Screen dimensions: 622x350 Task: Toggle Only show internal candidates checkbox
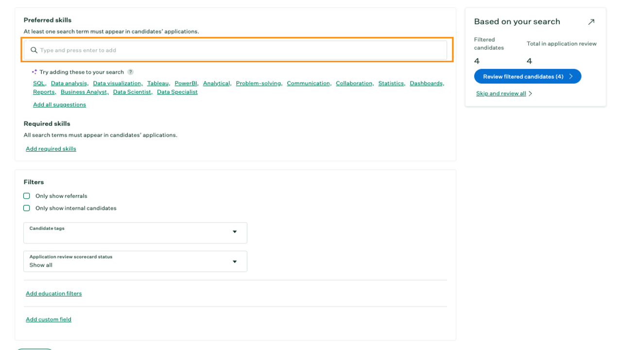(x=27, y=208)
